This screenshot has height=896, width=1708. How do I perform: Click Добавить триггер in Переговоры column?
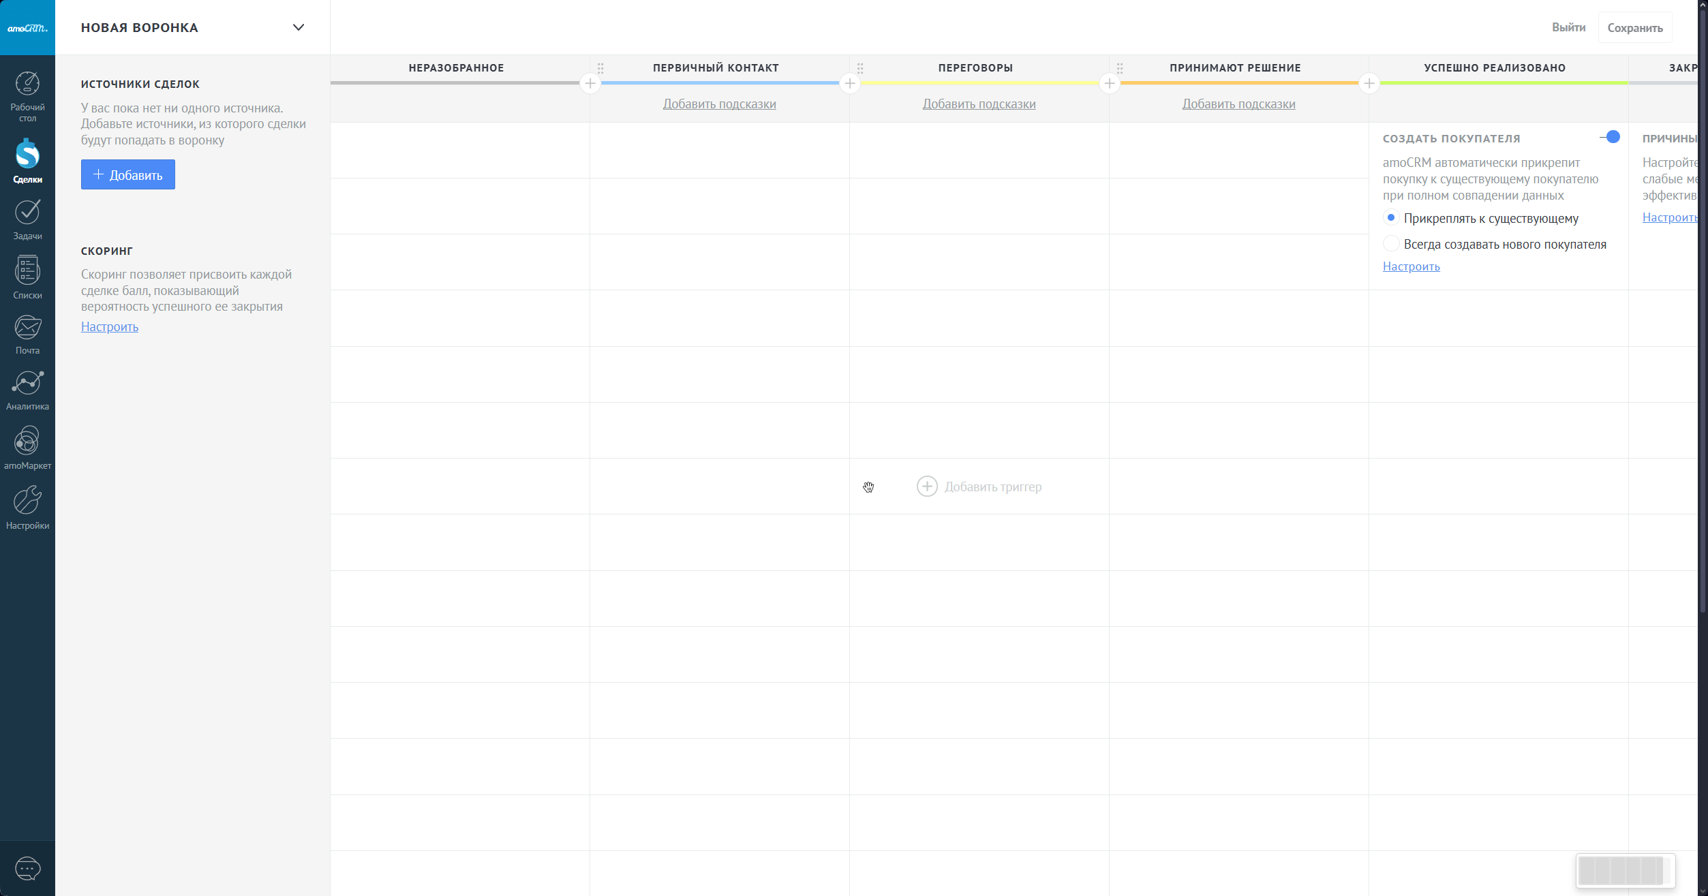pyautogui.click(x=979, y=486)
